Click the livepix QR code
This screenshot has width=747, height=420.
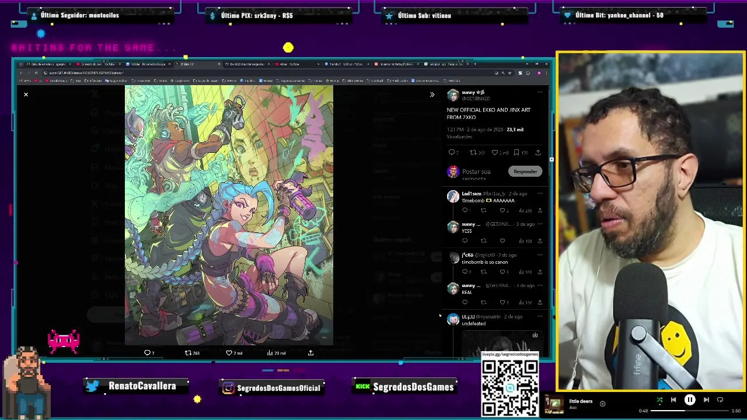(x=509, y=388)
